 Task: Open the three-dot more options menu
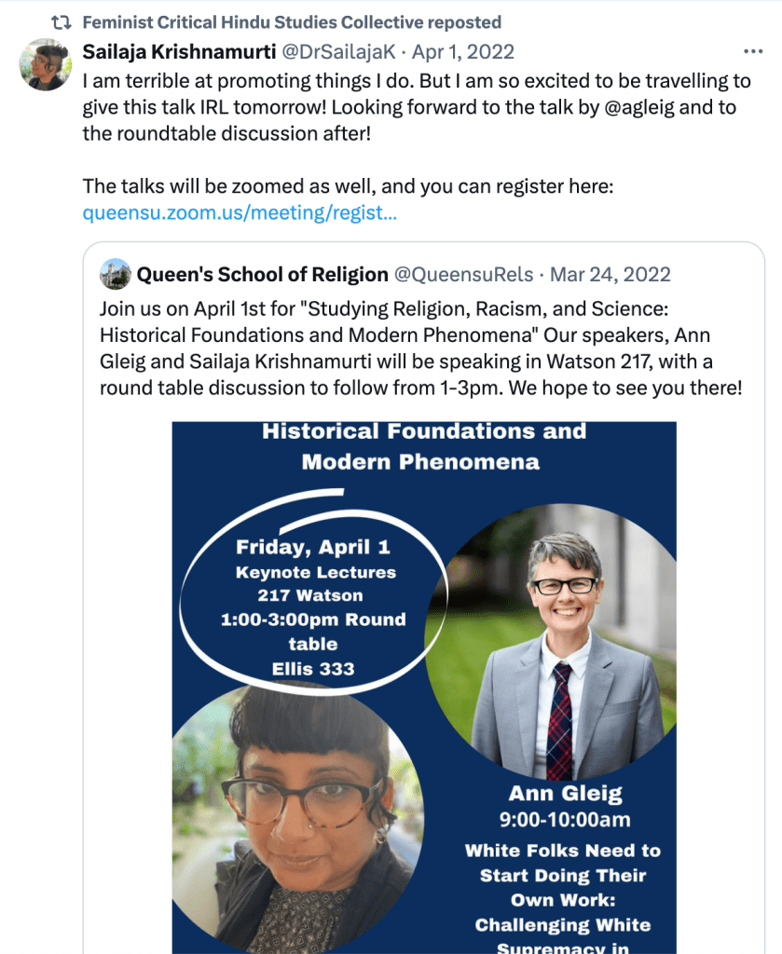[x=751, y=52]
